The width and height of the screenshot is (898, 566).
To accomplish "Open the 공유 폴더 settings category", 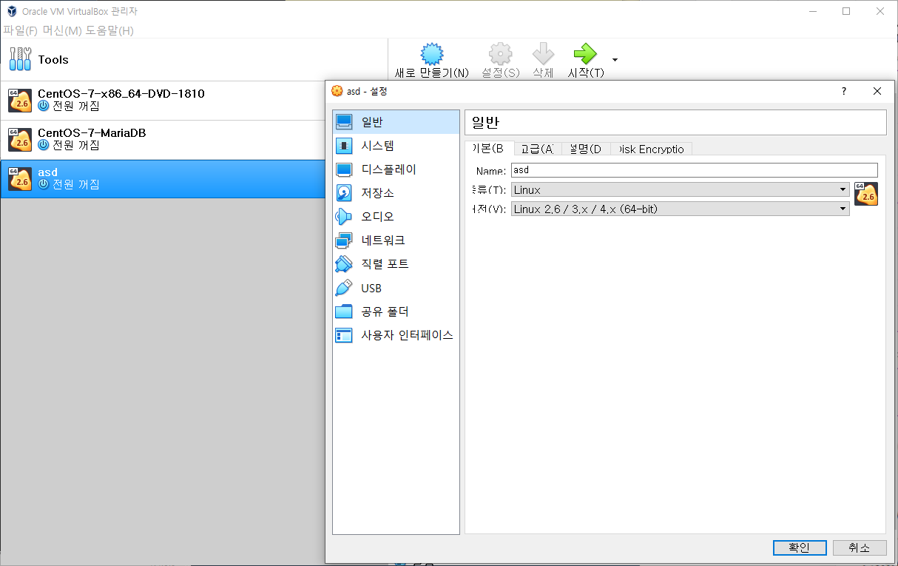I will (x=396, y=311).
